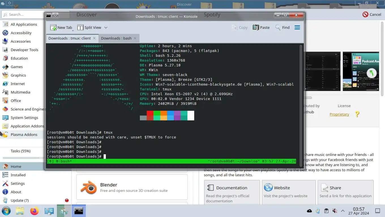Screen dimensions: 385x217
Task: Click the grayed Copy button in Konsole
Action: tap(239, 27)
